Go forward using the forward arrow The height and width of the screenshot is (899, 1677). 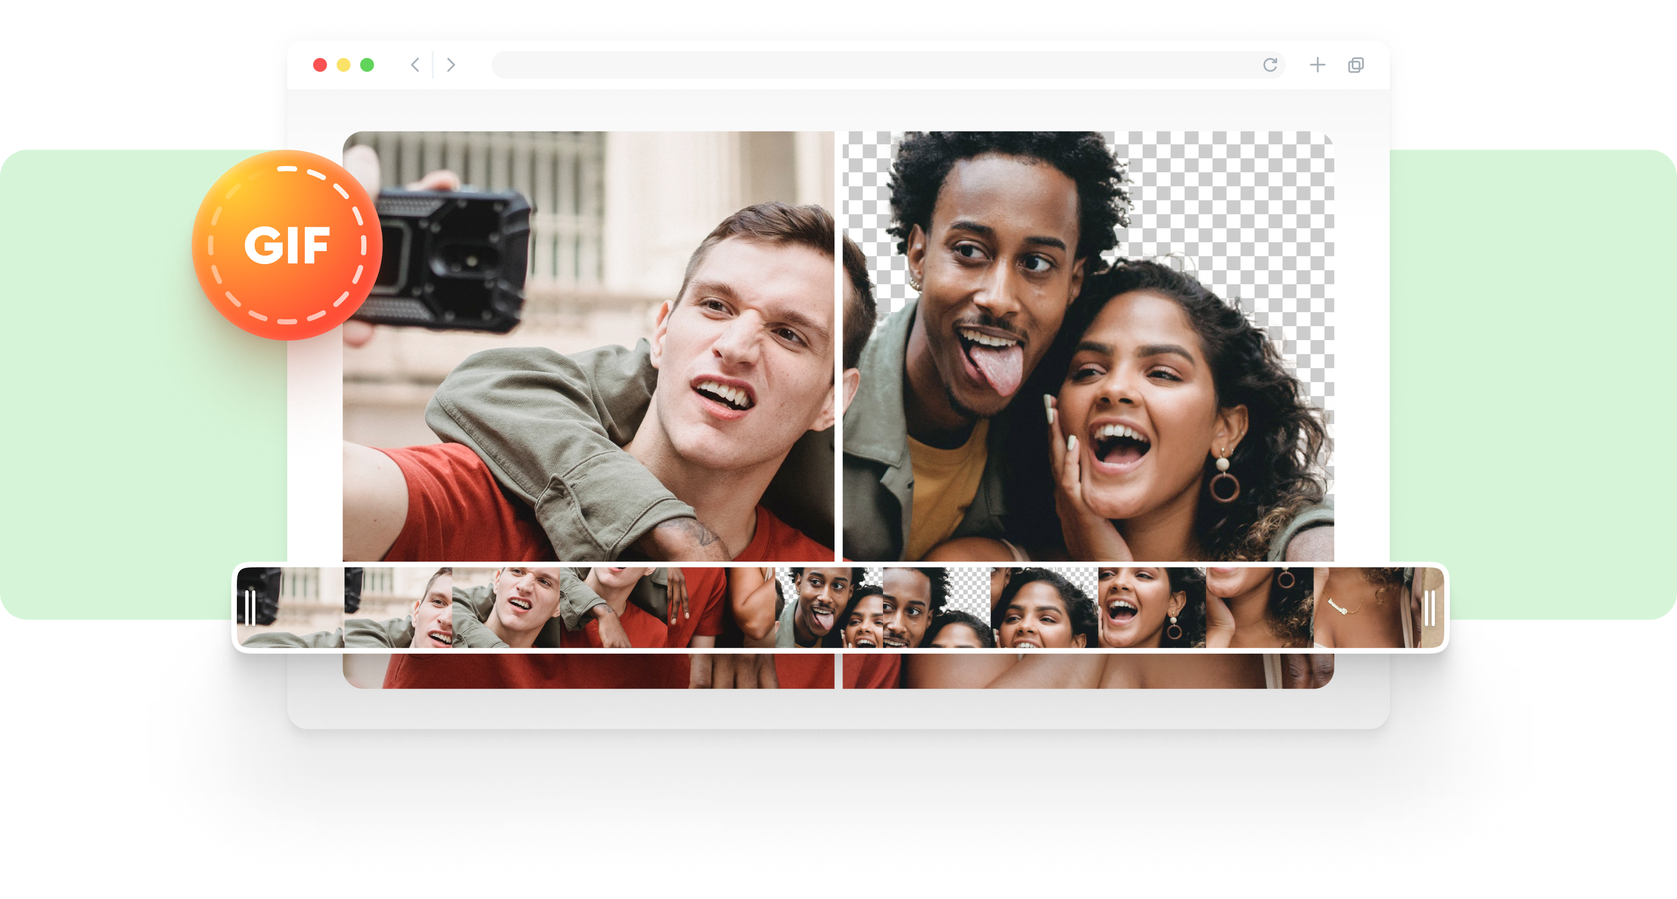[451, 64]
